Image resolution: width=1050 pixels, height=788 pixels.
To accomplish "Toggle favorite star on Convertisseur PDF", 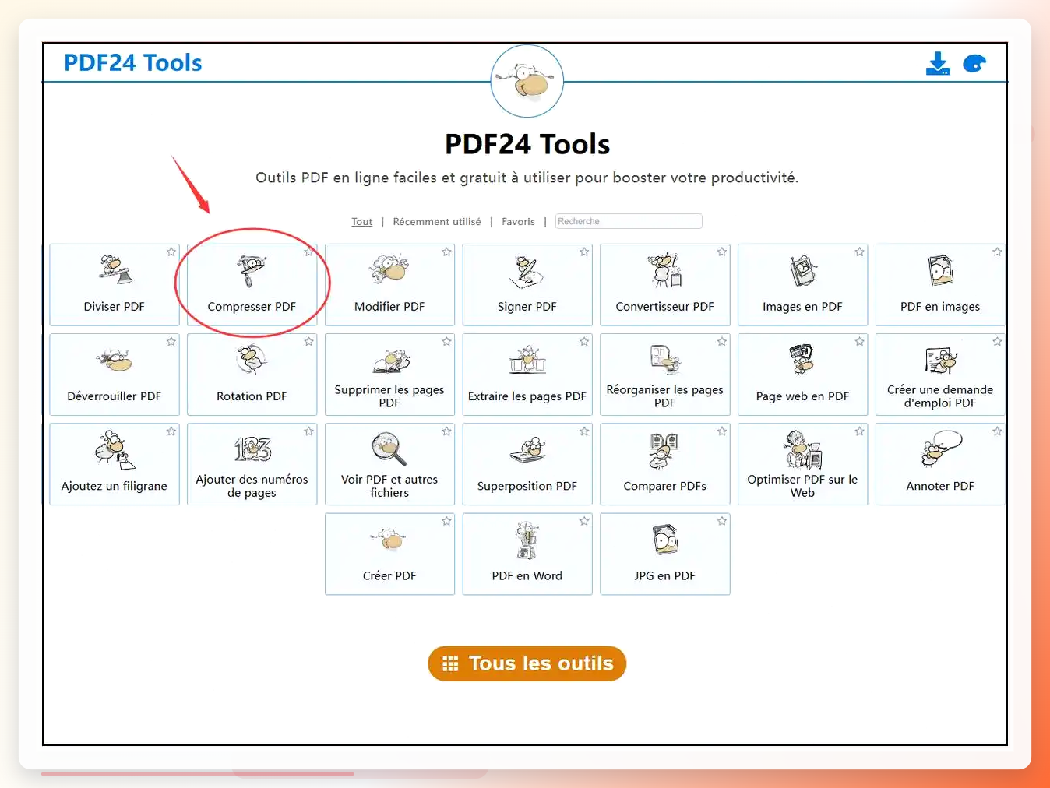I will pyautogui.click(x=722, y=252).
